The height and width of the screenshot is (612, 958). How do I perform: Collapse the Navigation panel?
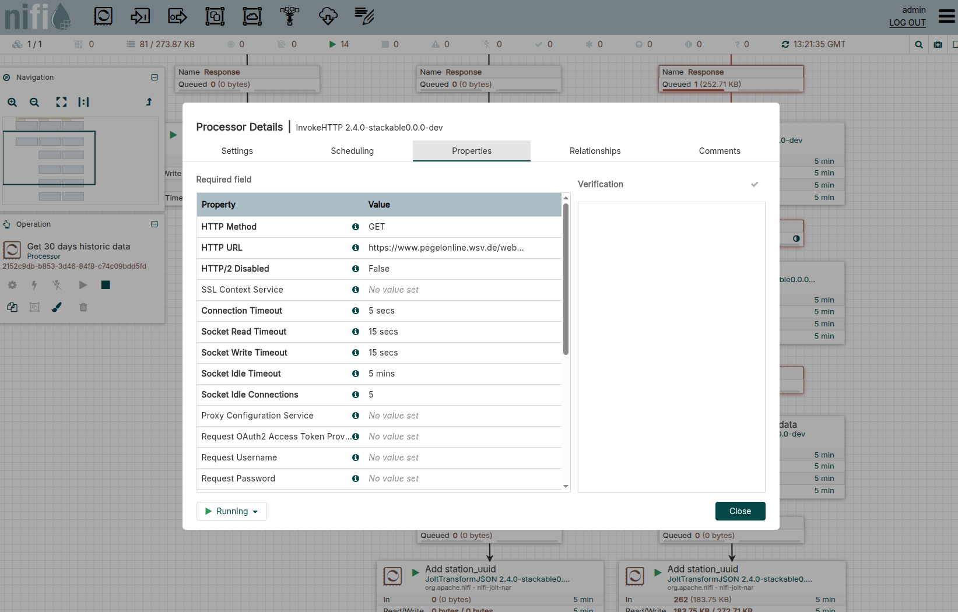coord(155,78)
